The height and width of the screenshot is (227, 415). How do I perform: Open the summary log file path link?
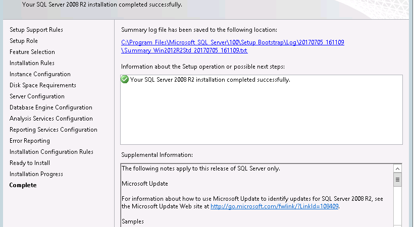click(x=232, y=46)
